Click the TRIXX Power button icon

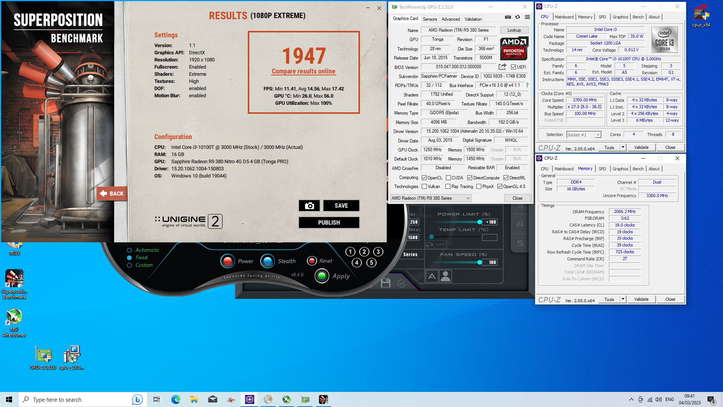(x=227, y=261)
